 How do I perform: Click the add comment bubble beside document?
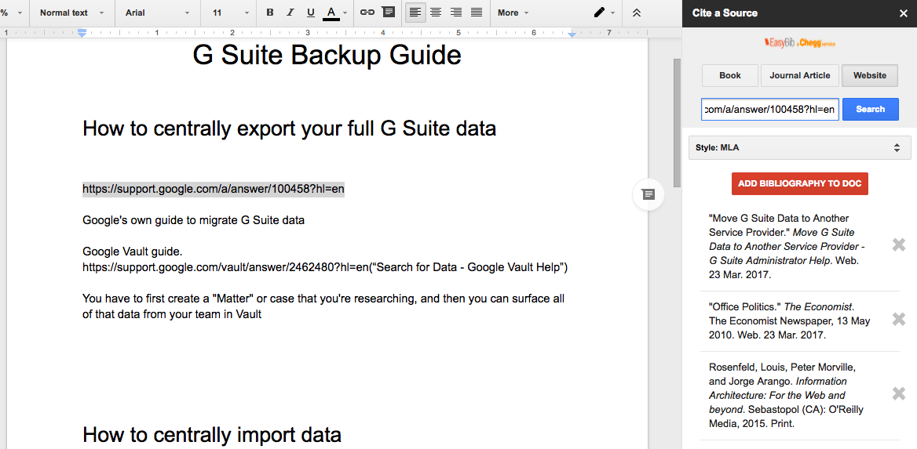click(x=648, y=194)
